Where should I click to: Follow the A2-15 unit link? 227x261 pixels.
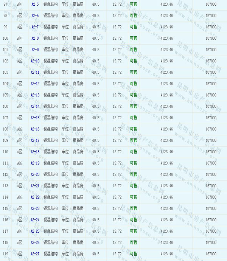click(x=35, y=118)
